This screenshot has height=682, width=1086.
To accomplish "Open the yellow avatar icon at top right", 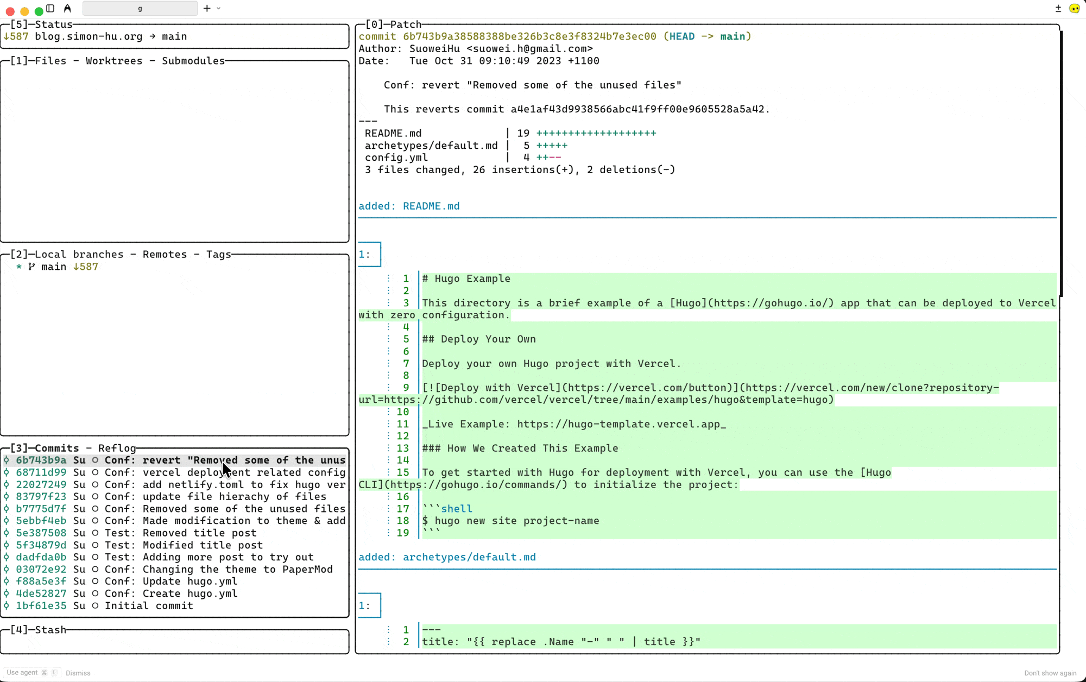I will coord(1074,8).
